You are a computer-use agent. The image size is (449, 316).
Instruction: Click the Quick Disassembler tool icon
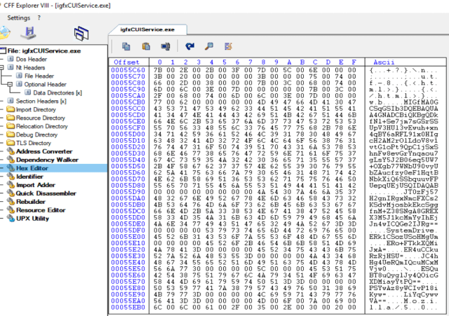[11, 193]
